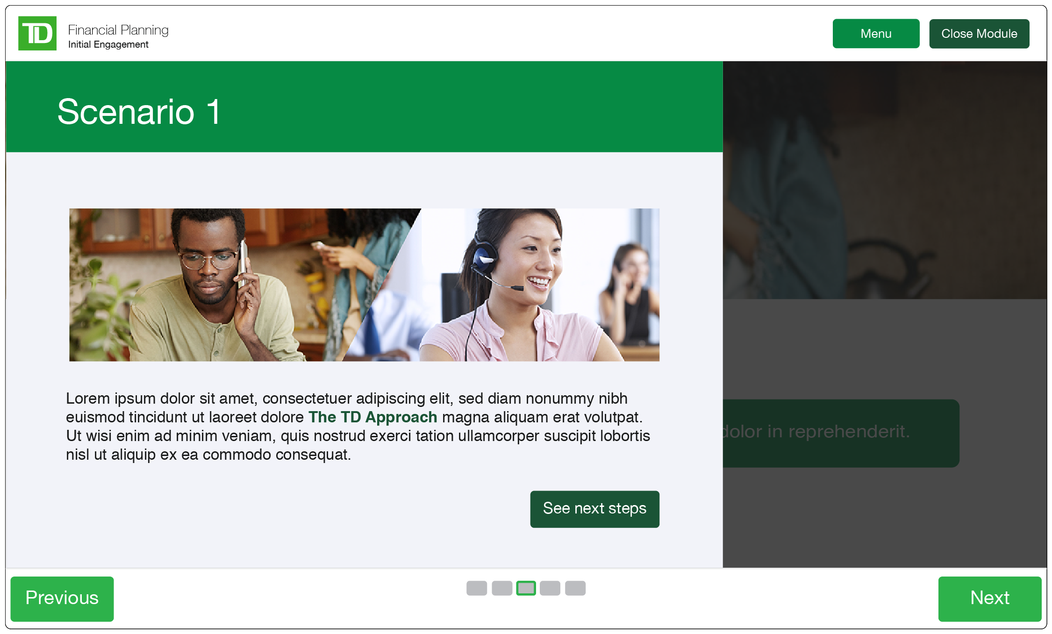Click the darkened background photo on right

[885, 180]
